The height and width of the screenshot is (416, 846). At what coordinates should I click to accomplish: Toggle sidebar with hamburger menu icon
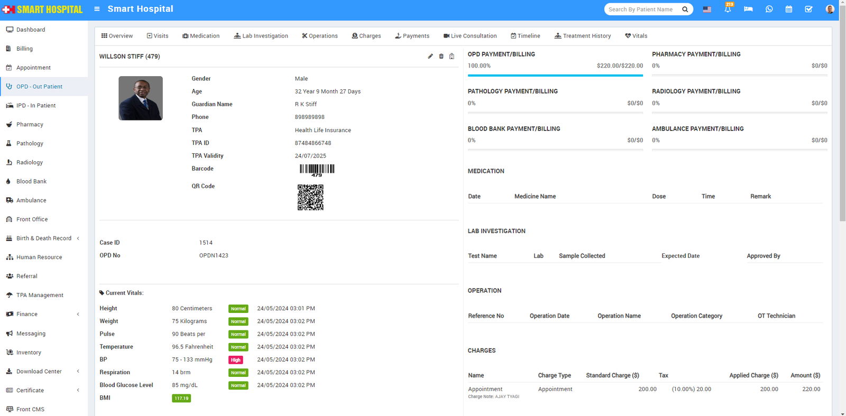[x=97, y=9]
